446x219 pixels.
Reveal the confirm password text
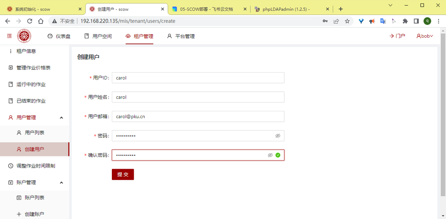270,155
